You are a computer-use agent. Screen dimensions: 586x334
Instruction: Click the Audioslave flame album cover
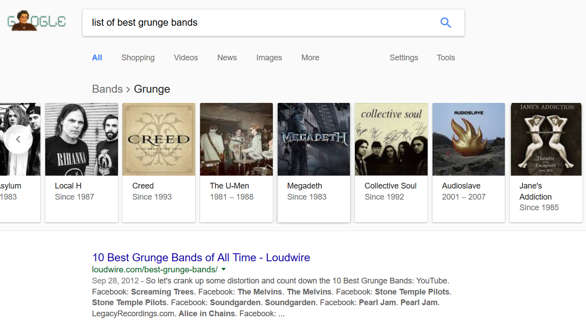pos(468,139)
